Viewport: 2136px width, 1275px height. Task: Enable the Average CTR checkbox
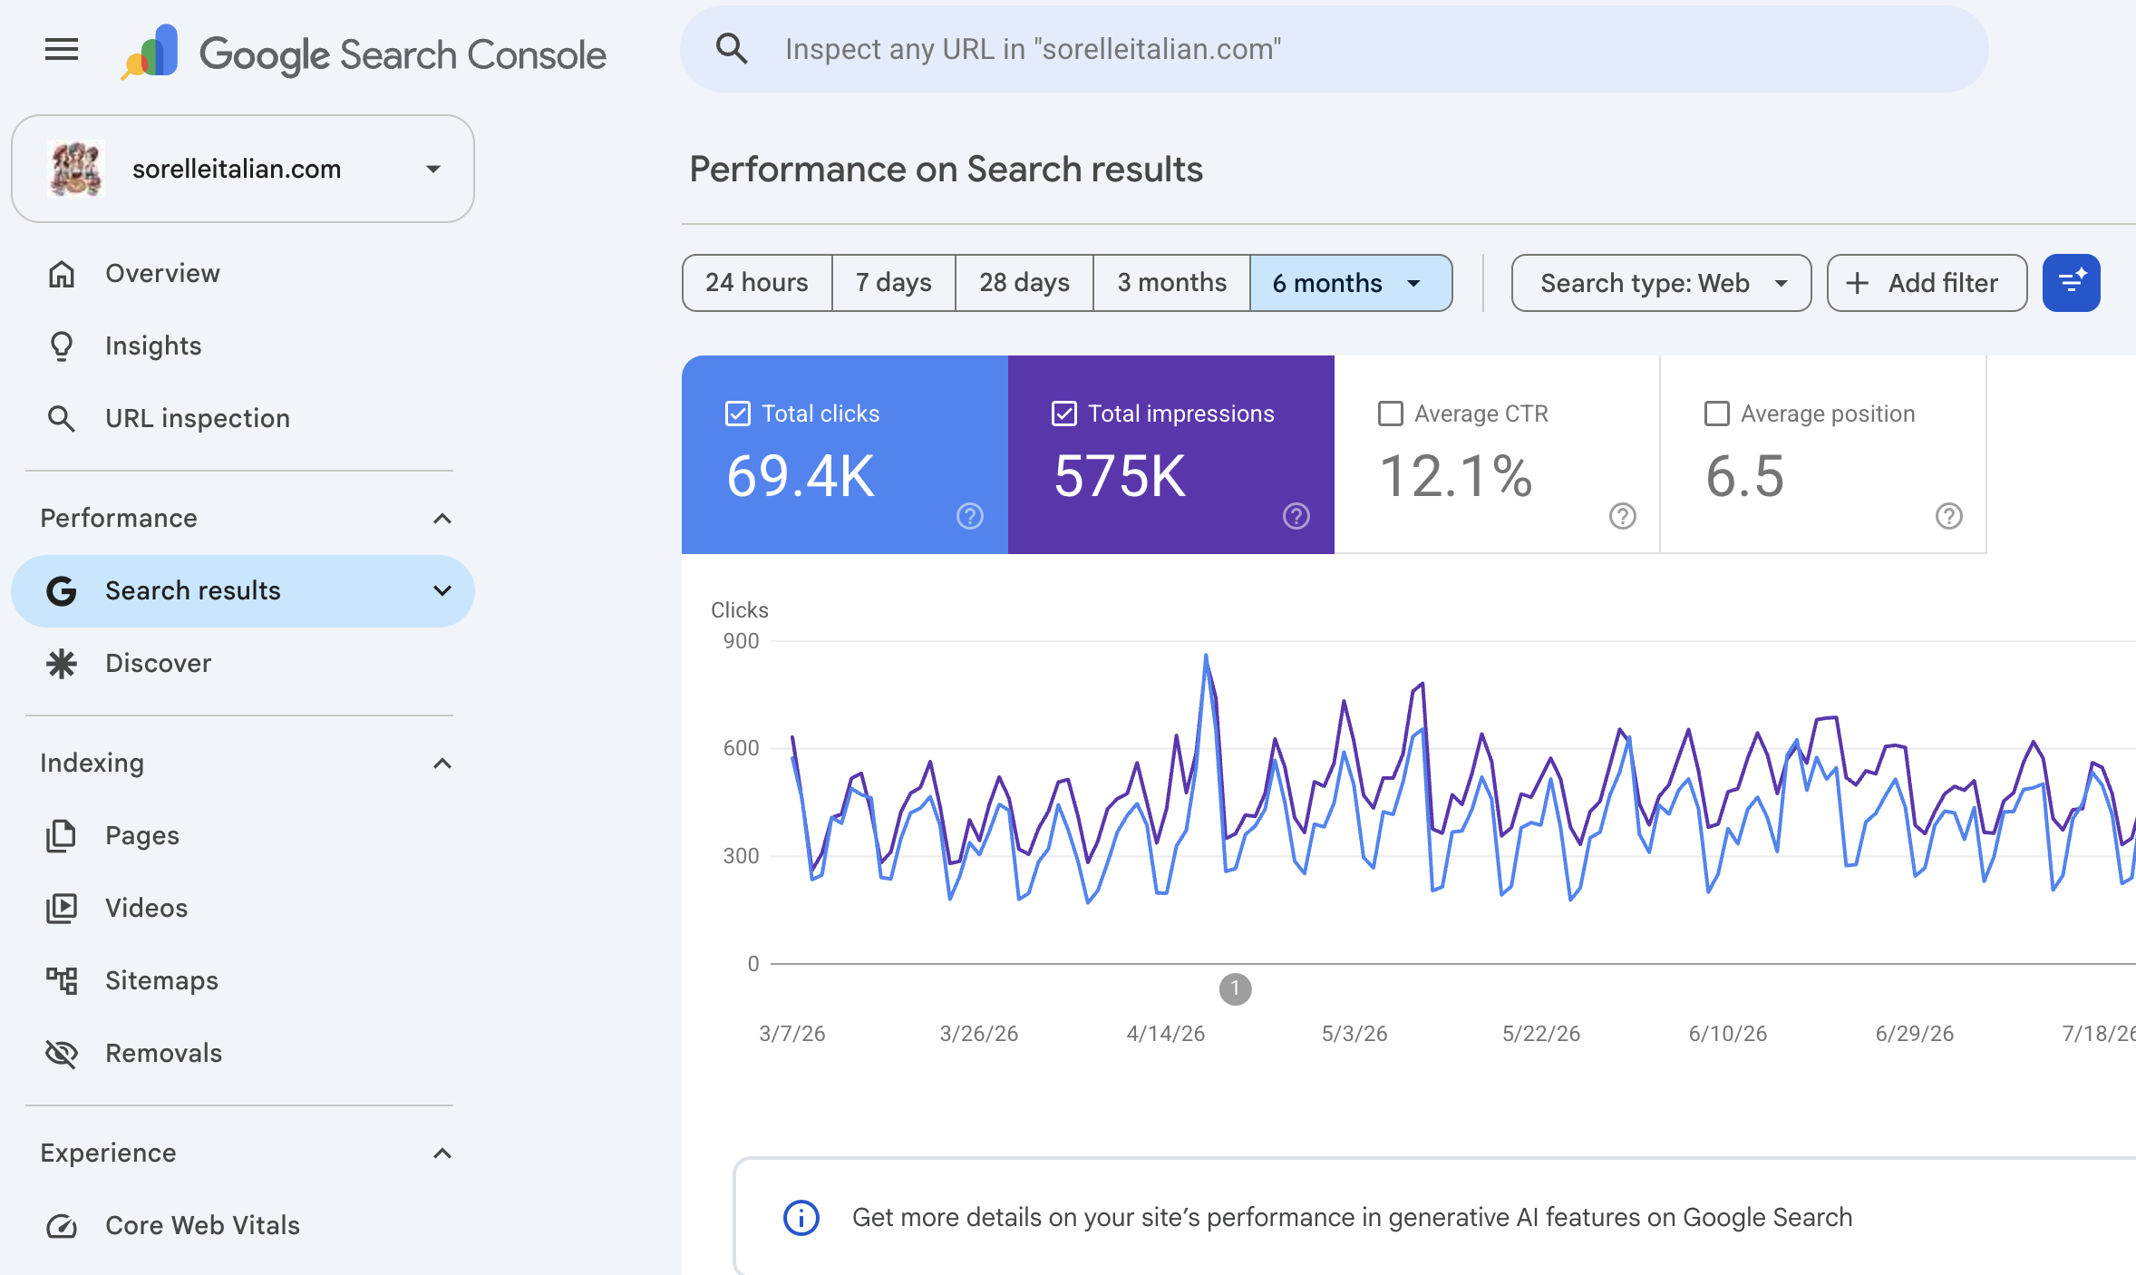tap(1391, 414)
